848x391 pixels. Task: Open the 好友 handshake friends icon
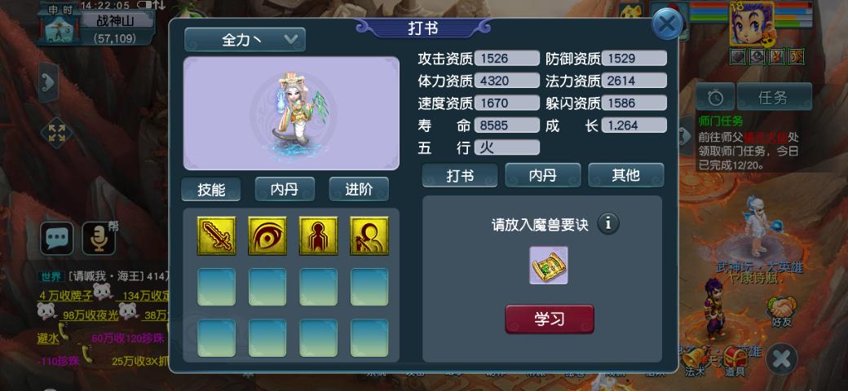781,313
